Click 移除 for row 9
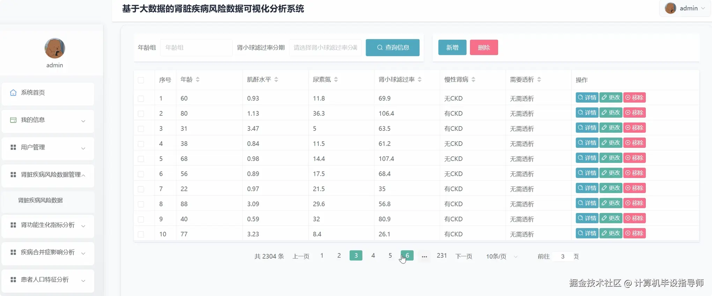The height and width of the screenshot is (296, 712). 635,218
